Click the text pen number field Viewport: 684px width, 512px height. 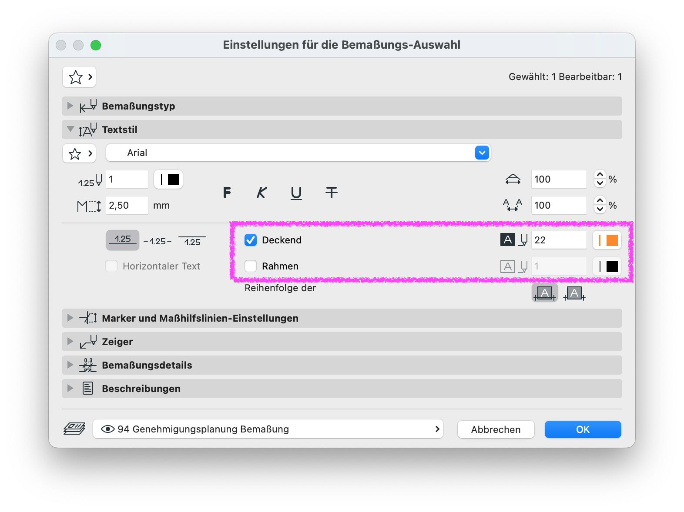127,179
